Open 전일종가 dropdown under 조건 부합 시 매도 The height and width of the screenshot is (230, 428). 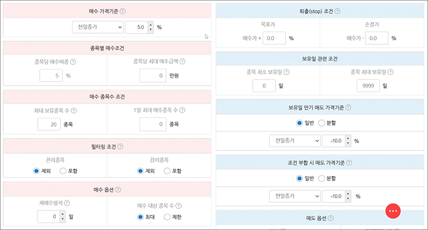coord(295,196)
